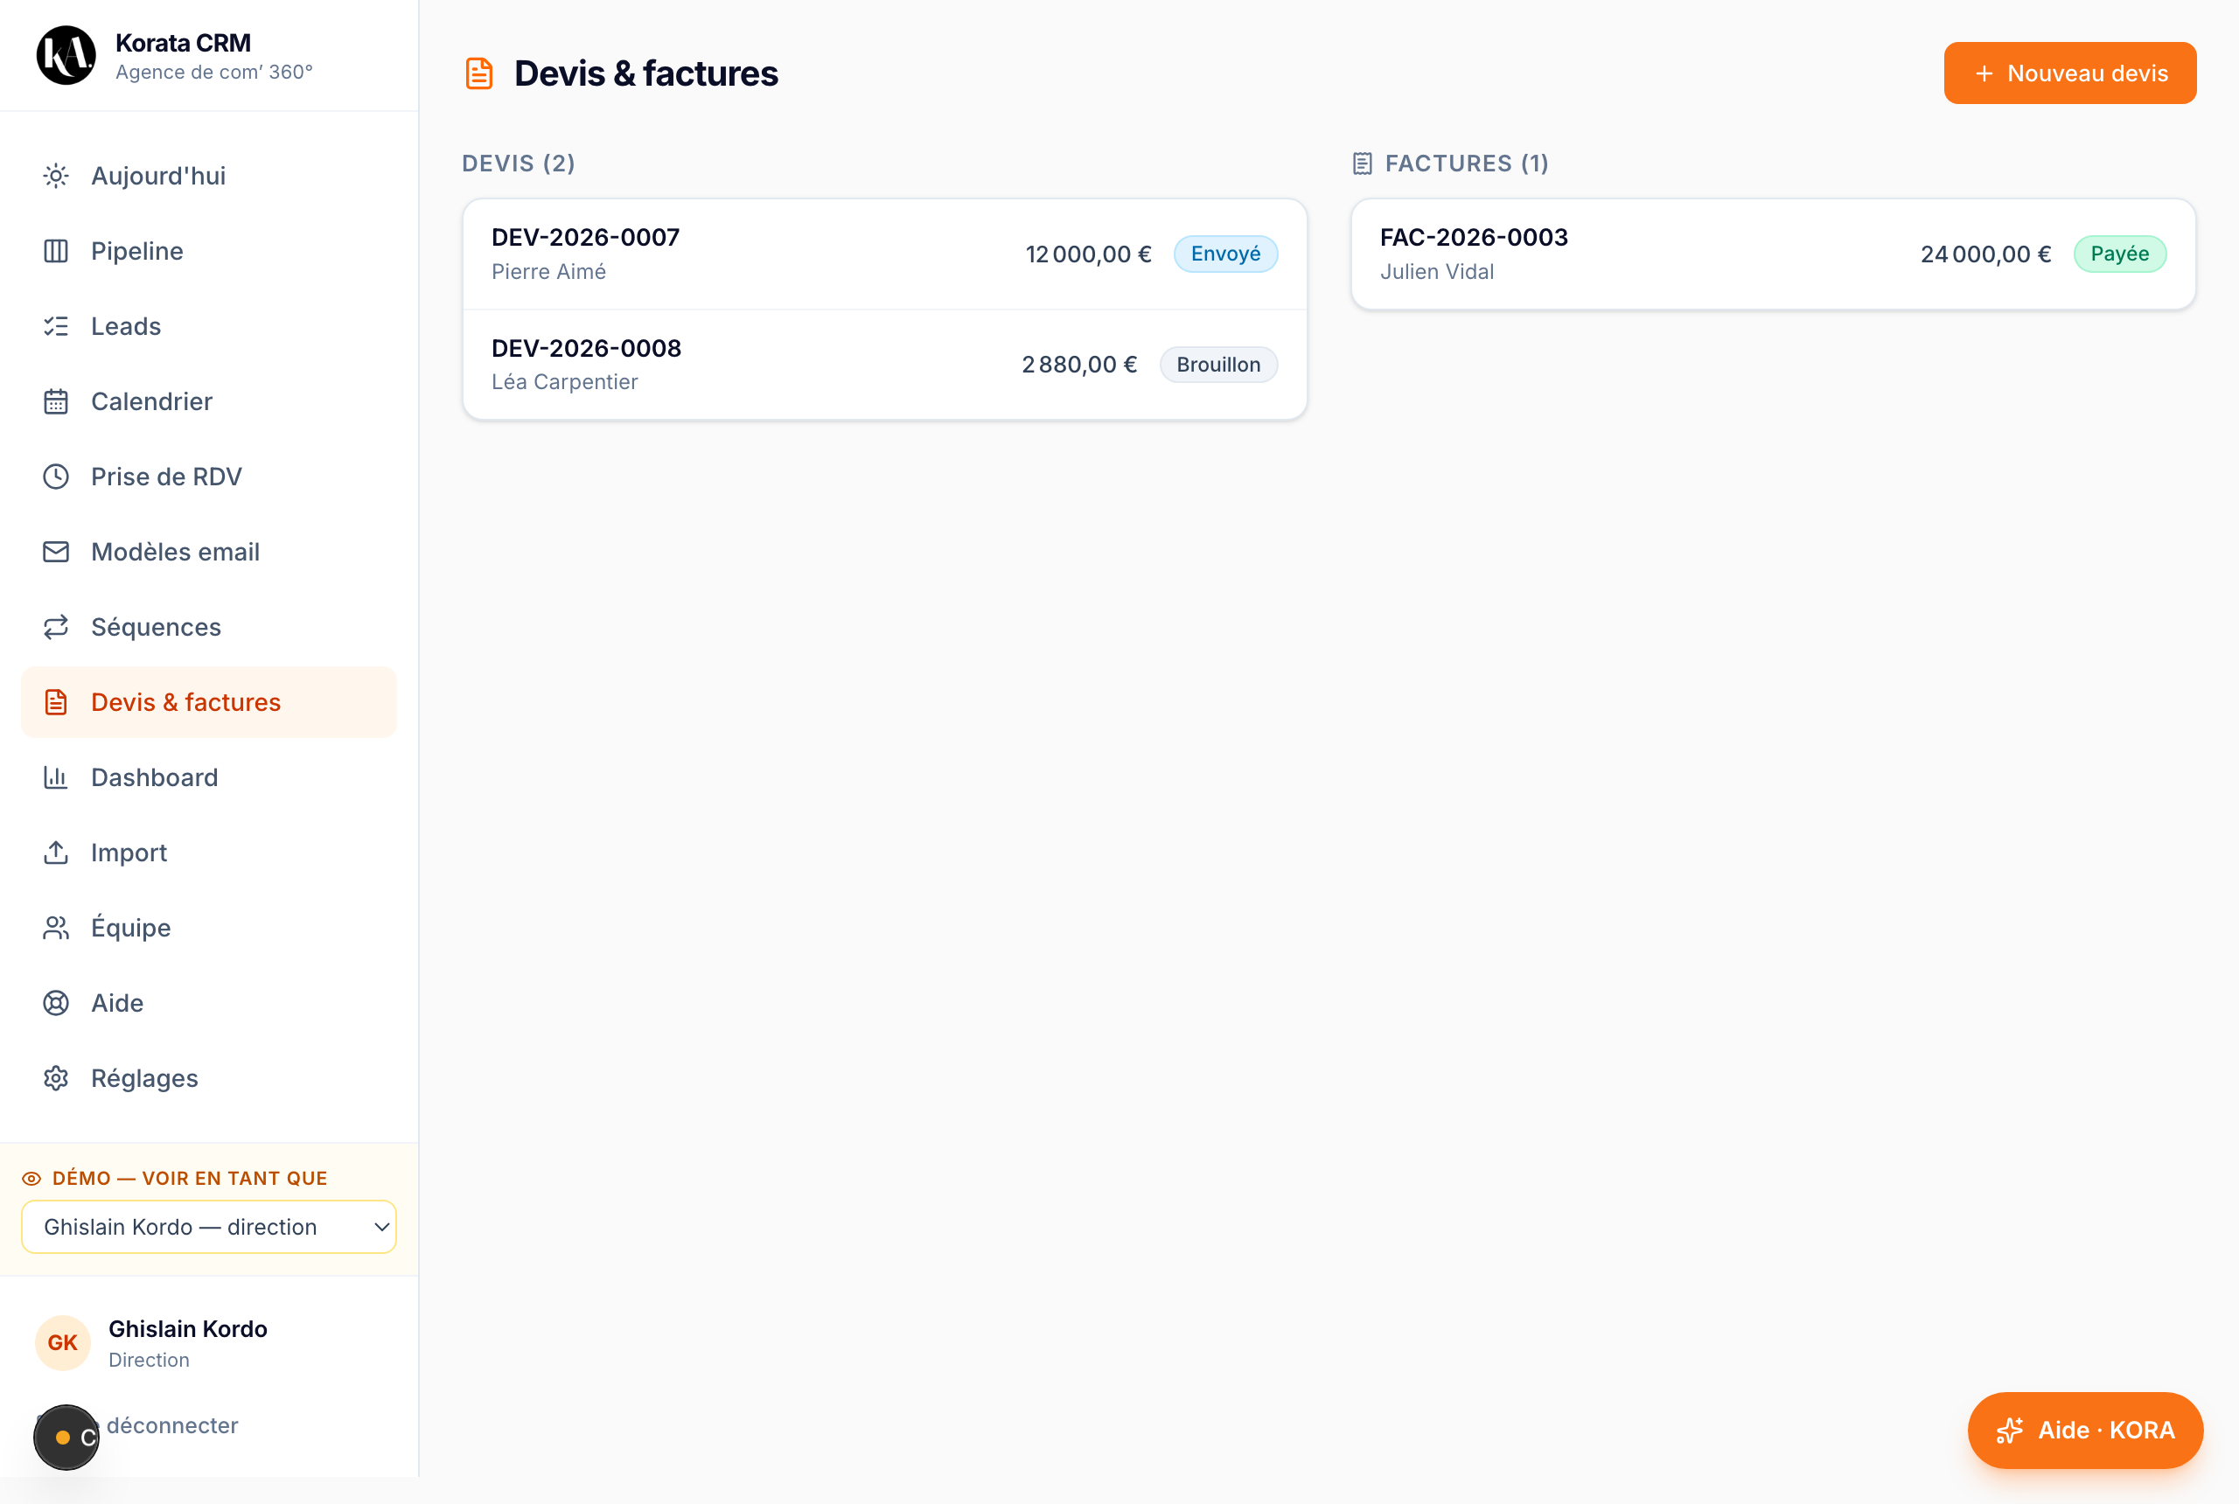
Task: Click the repeat icon beside Séquences
Action: coord(56,627)
